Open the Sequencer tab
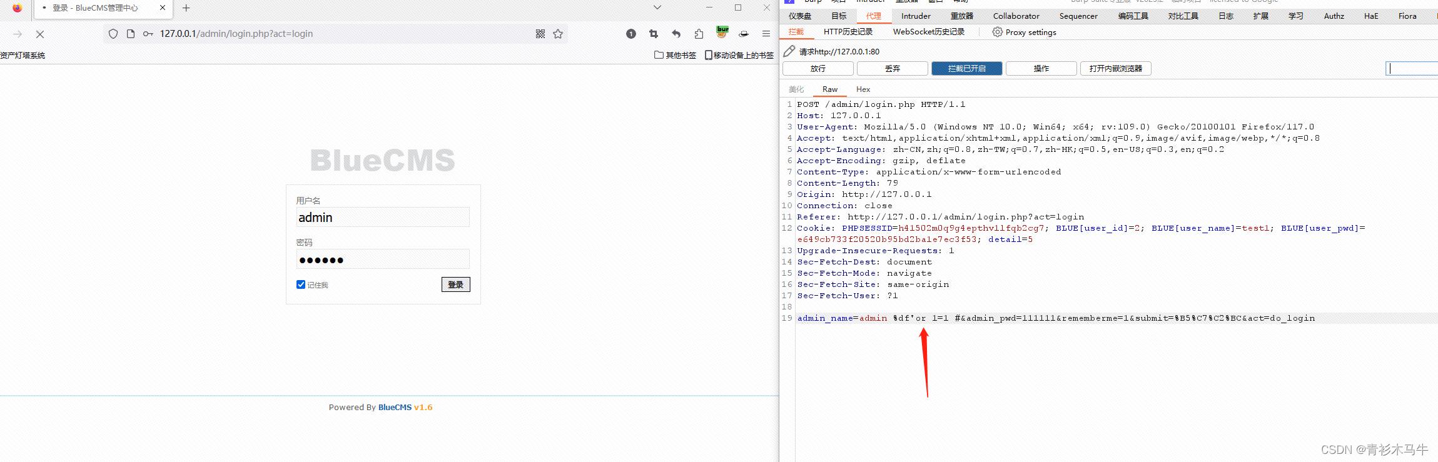1438x462 pixels. pyautogui.click(x=1078, y=16)
